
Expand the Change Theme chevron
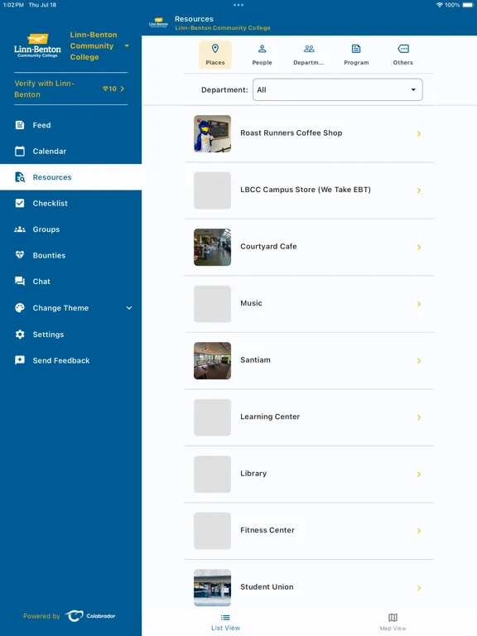129,308
